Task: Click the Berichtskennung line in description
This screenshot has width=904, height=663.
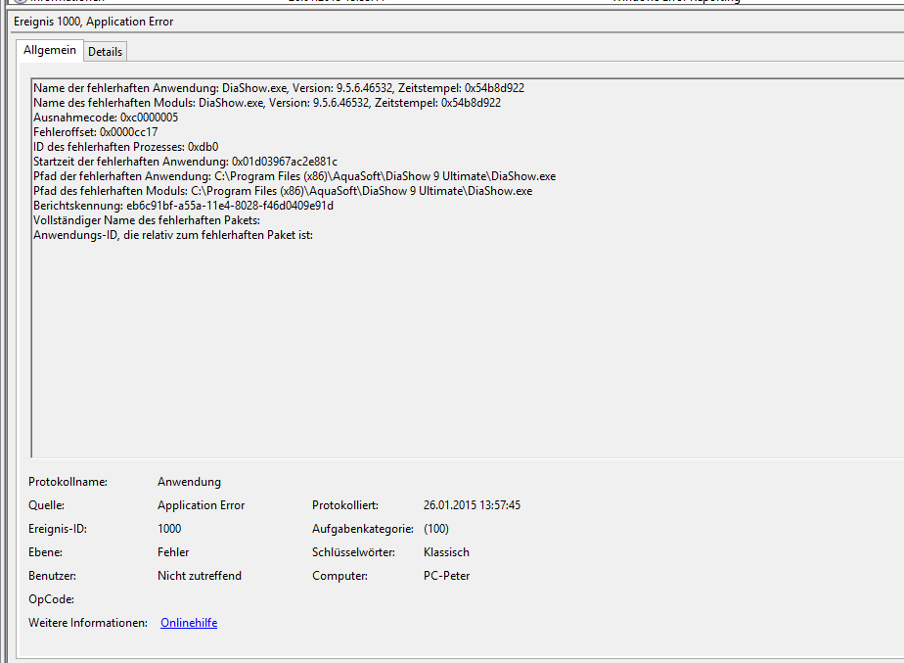Action: coord(183,206)
